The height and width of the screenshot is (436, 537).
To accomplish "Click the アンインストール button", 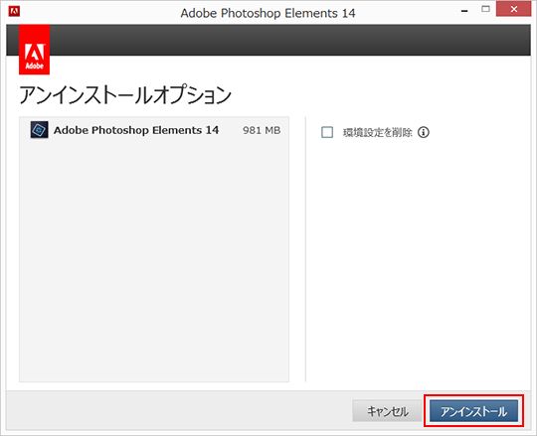I will (474, 411).
